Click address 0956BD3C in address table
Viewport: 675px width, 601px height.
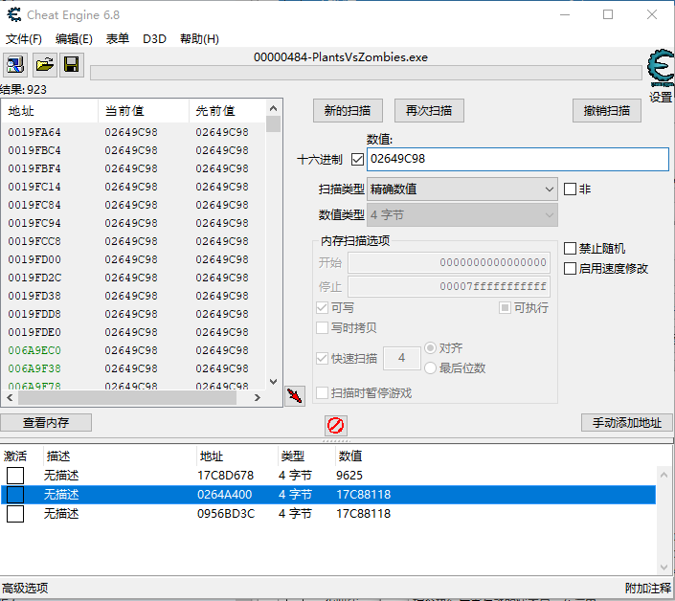point(226,514)
